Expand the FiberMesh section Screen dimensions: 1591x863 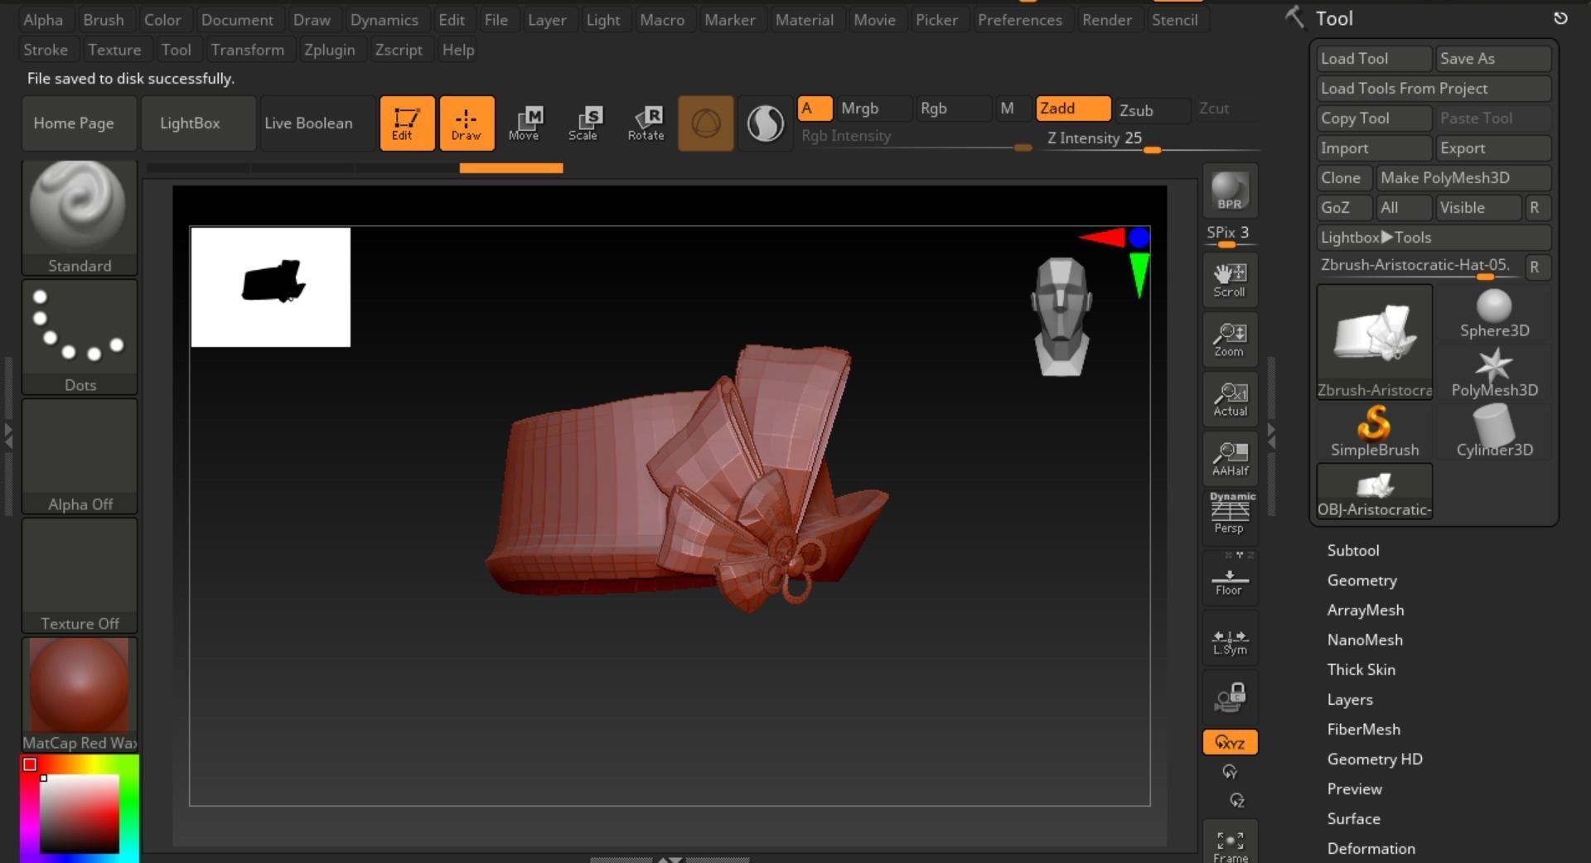coord(1364,730)
